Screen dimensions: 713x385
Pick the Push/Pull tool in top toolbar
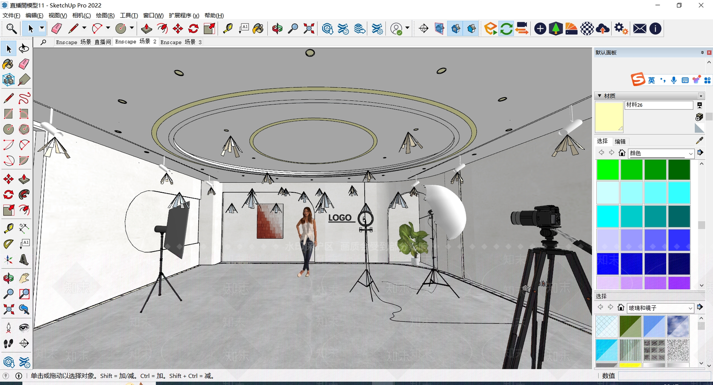(146, 28)
